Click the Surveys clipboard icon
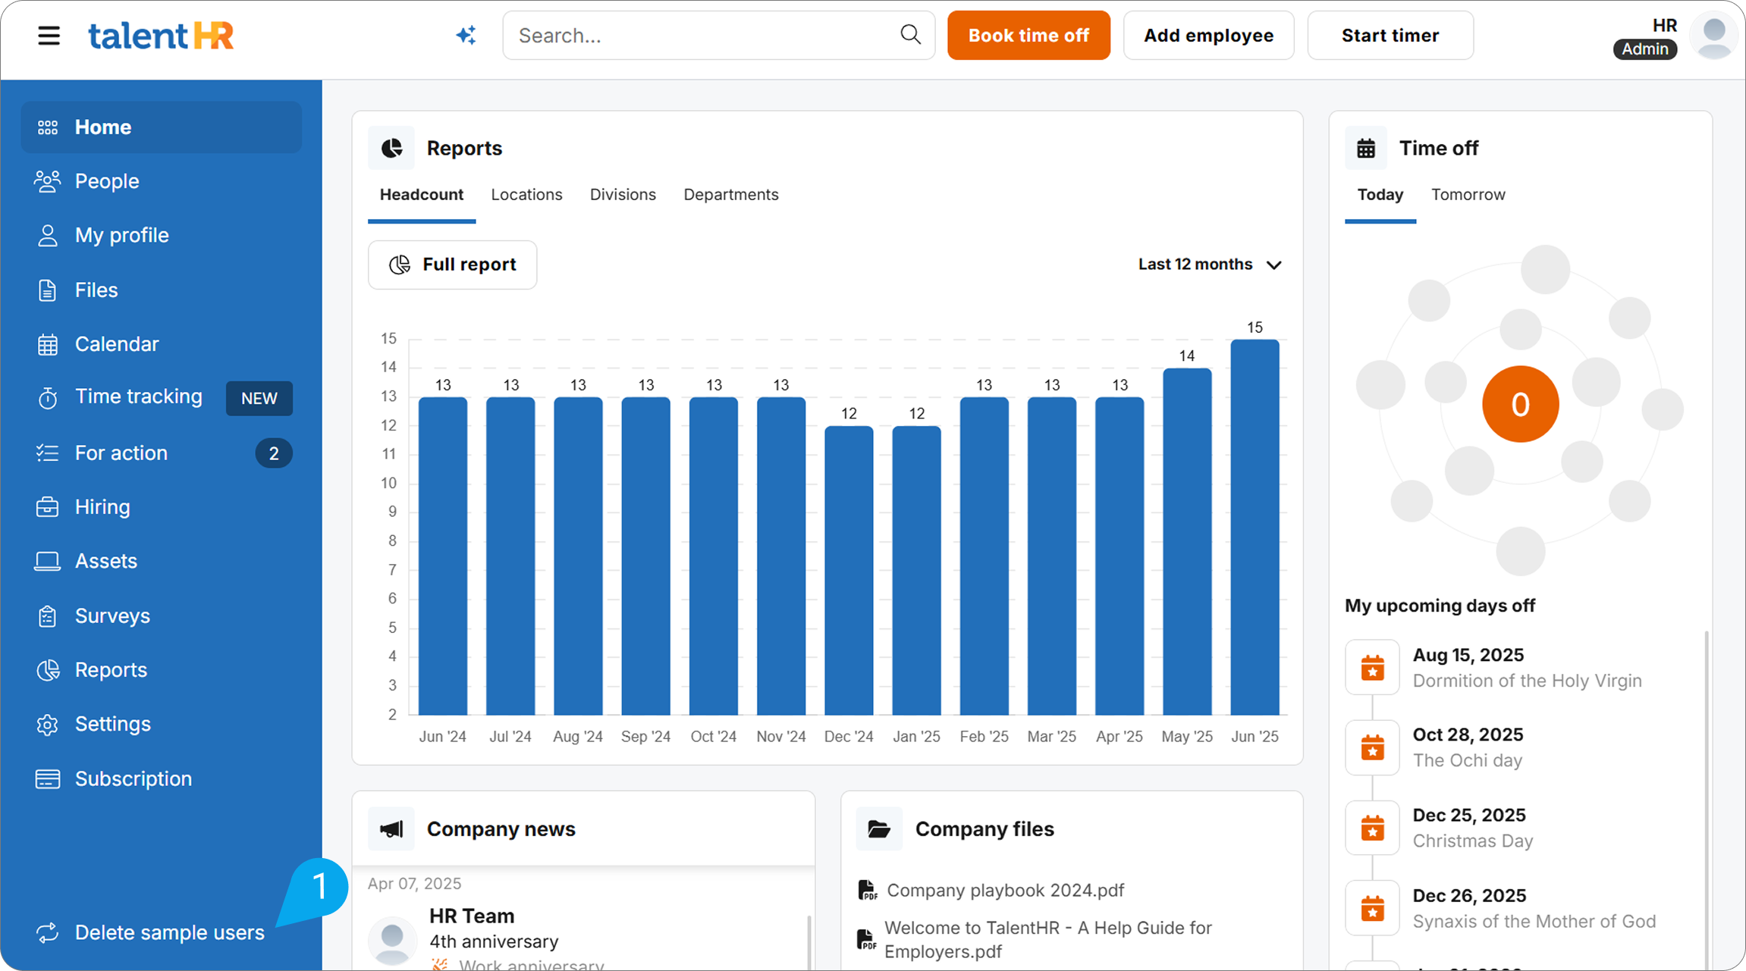The image size is (1746, 971). click(x=47, y=616)
